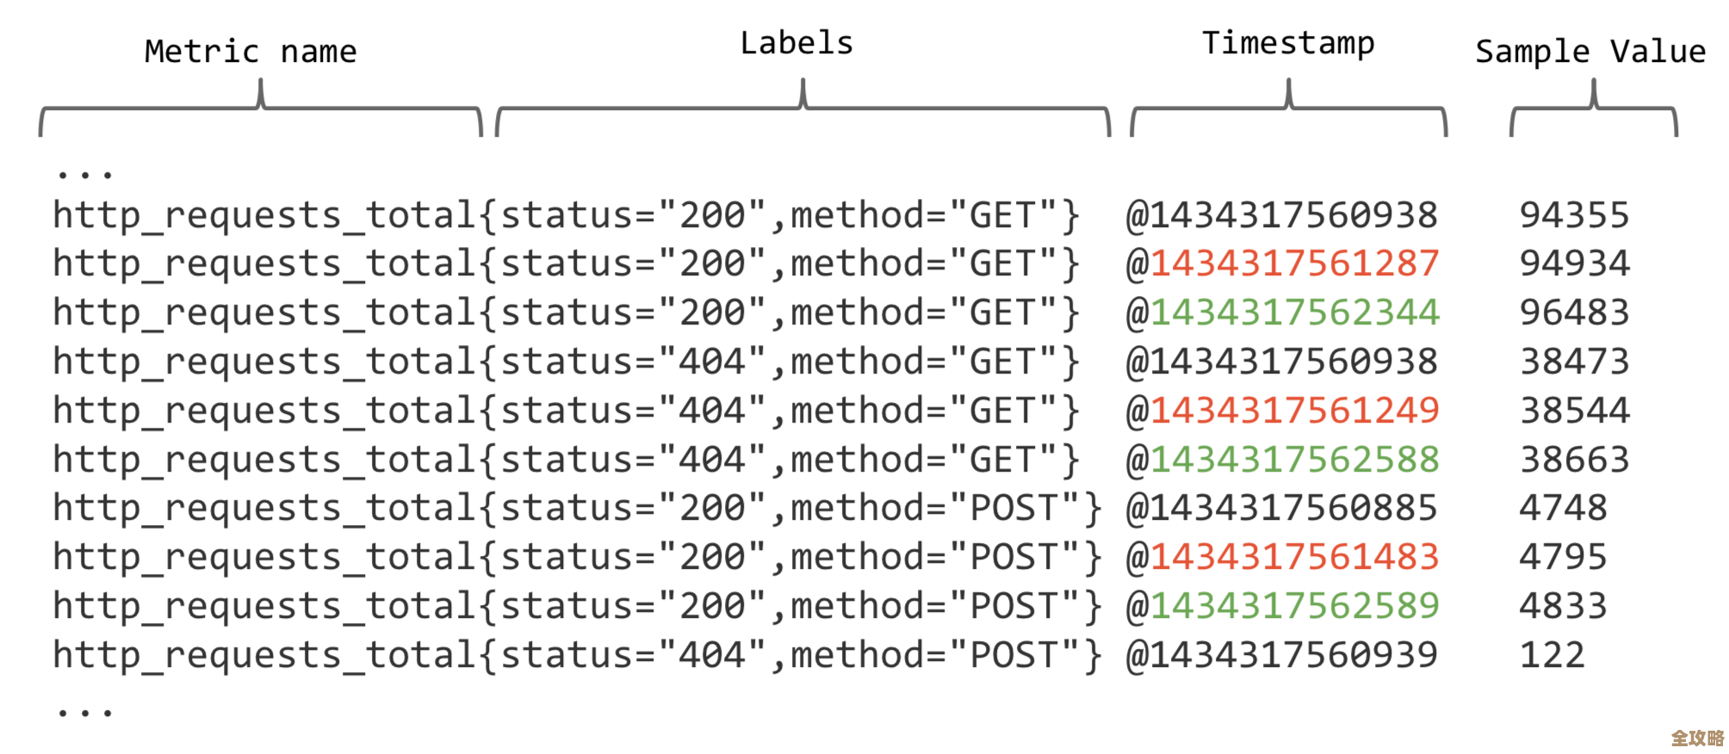
Task: Pick the red timestamp 1434317561483
Action: 1294,557
